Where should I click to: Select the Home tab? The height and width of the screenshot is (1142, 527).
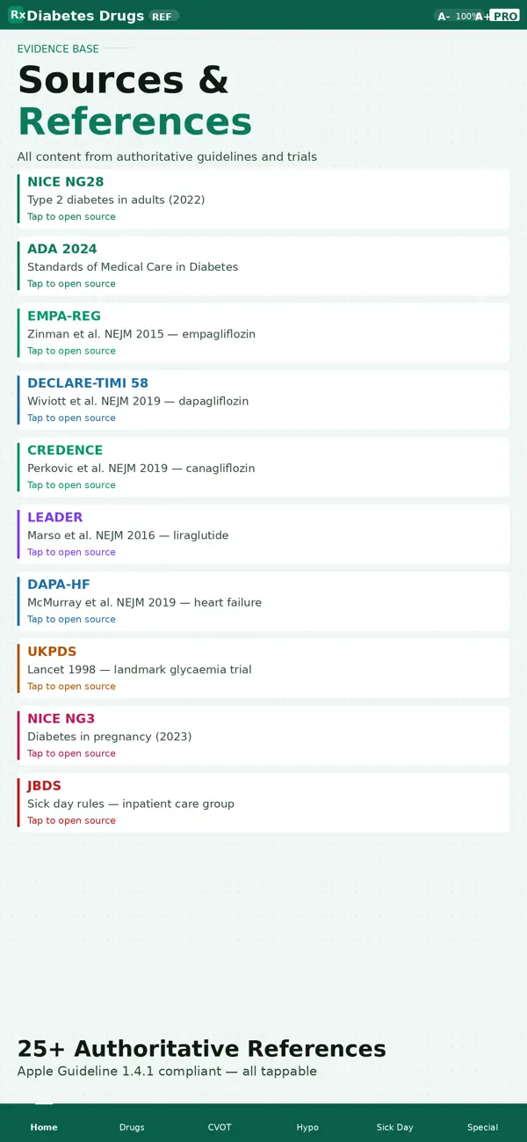coord(44,1127)
